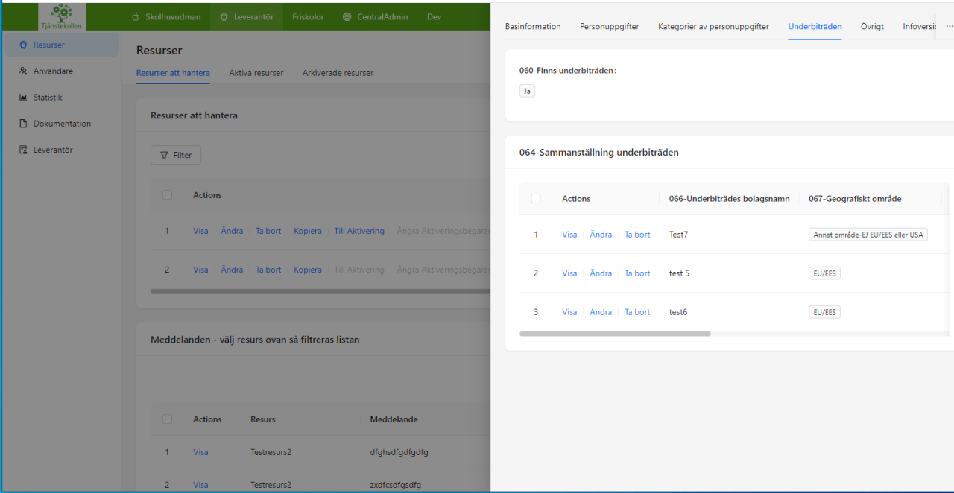Click the Leverantör sidebar icon
This screenshot has height=493, width=954.
[x=23, y=150]
